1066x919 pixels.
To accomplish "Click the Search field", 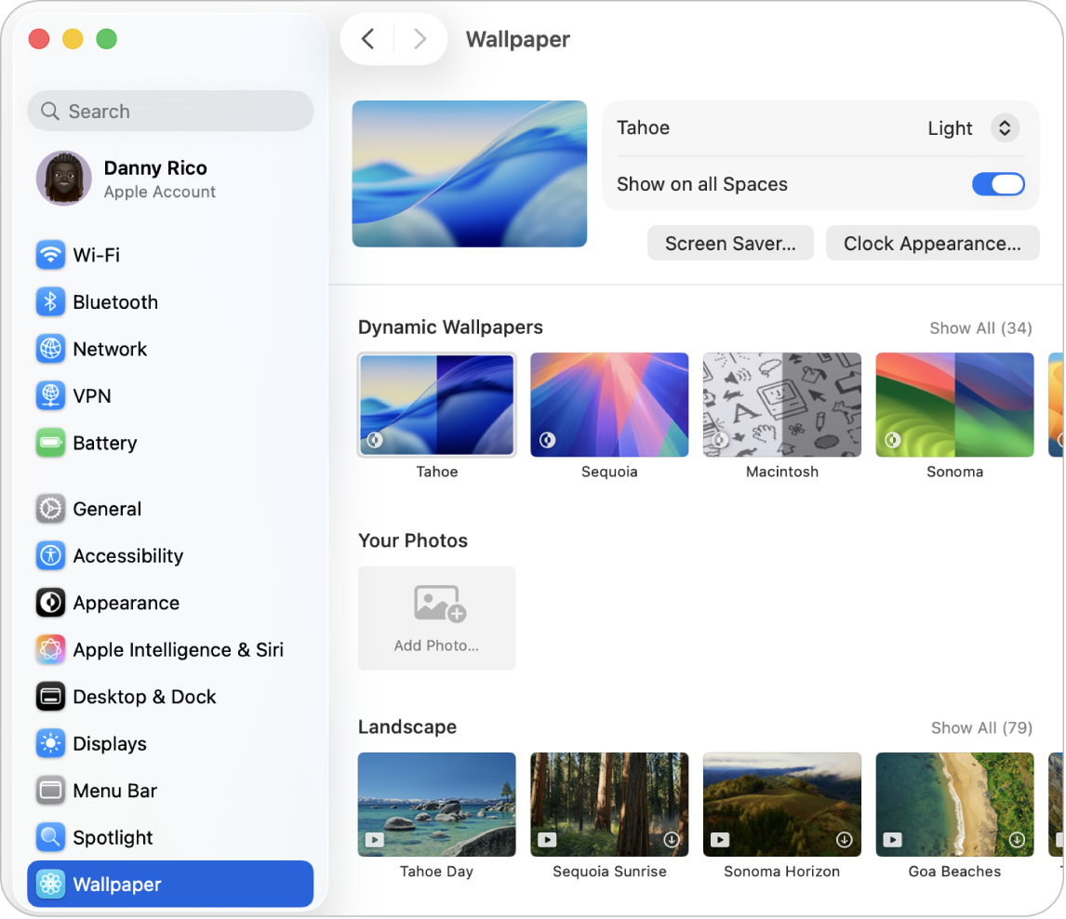I will pos(170,111).
